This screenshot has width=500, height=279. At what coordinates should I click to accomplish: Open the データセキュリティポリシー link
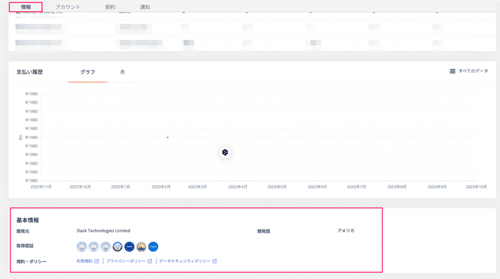click(x=184, y=261)
